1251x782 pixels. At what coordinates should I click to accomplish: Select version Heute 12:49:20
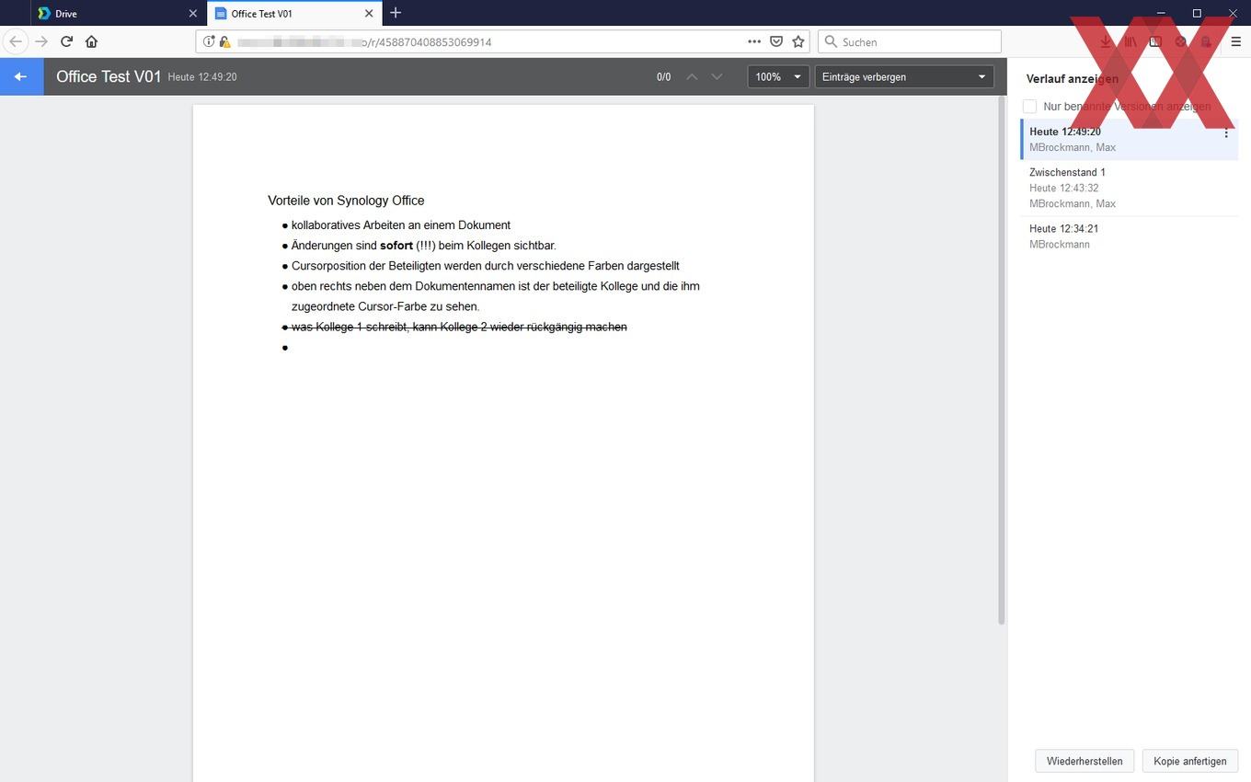click(x=1130, y=139)
